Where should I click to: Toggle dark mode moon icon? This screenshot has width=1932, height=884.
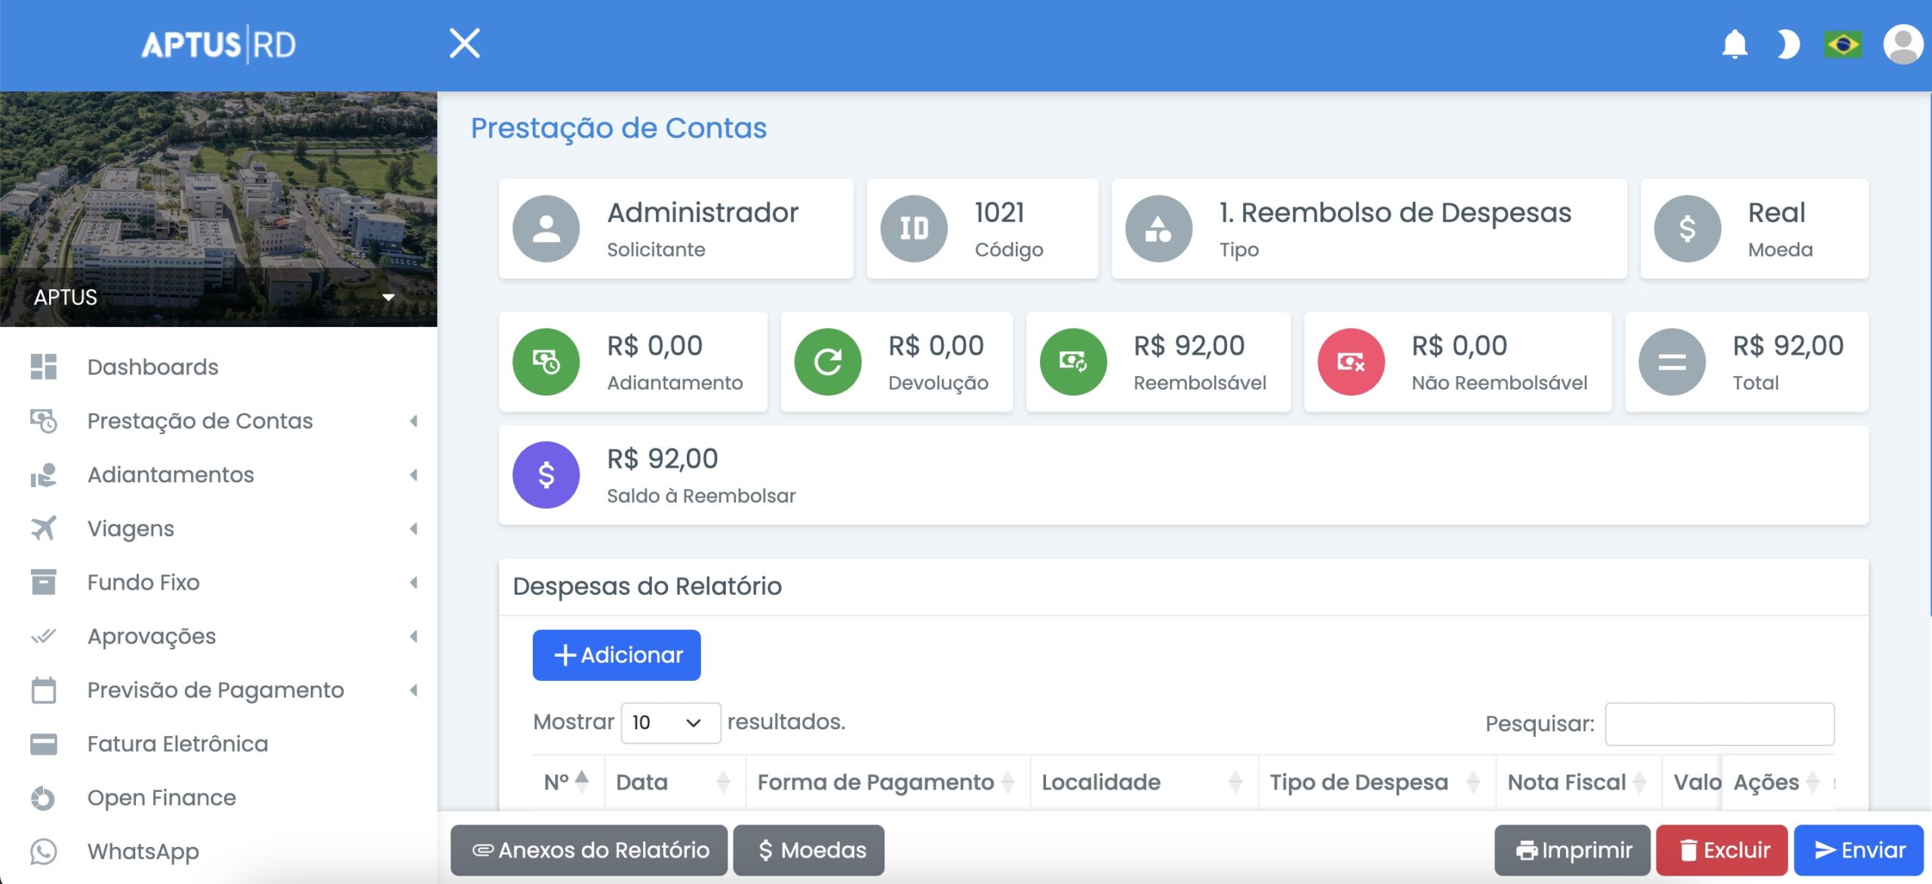pos(1787,44)
